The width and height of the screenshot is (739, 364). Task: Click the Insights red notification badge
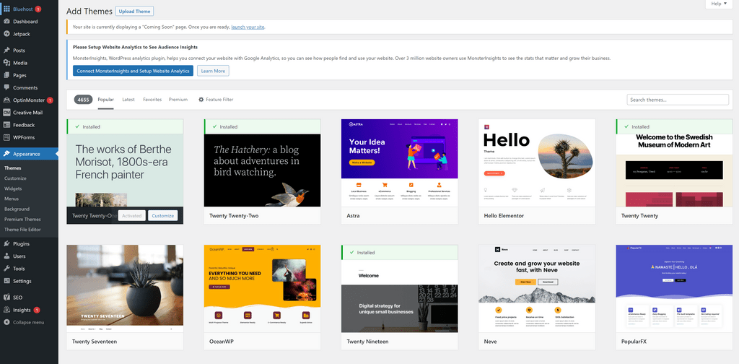coord(37,311)
